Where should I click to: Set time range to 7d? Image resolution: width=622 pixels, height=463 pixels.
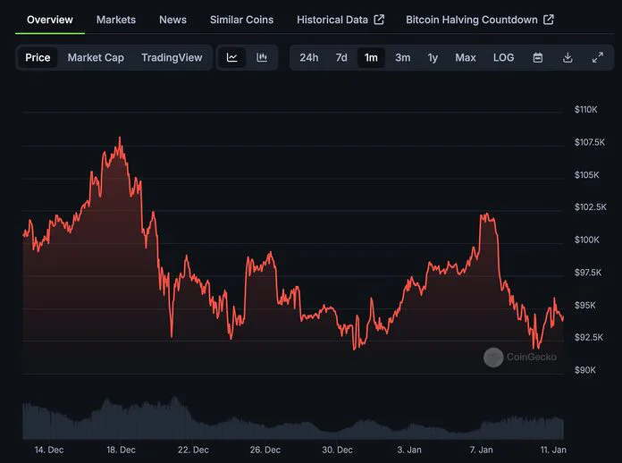[341, 58]
